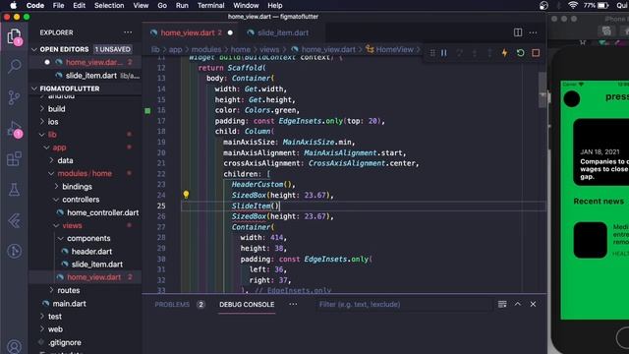Open the Testing flask icon view
629x354 pixels.
[x=14, y=190]
